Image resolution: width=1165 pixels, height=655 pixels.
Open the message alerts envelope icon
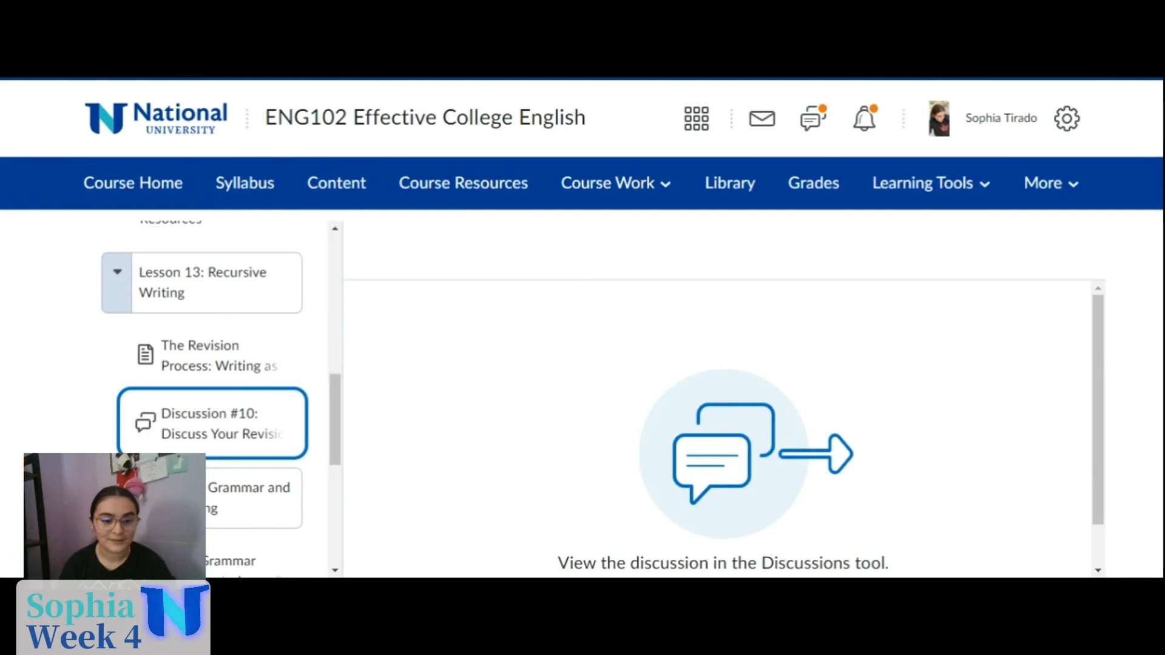[761, 118]
